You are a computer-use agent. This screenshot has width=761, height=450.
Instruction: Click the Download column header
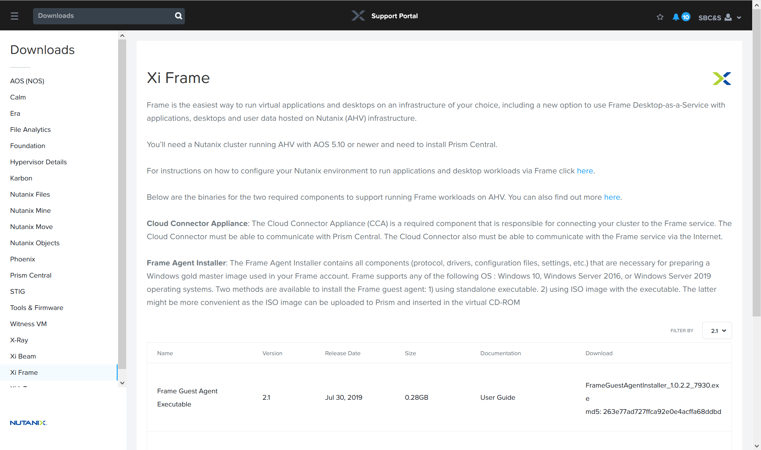tap(599, 353)
